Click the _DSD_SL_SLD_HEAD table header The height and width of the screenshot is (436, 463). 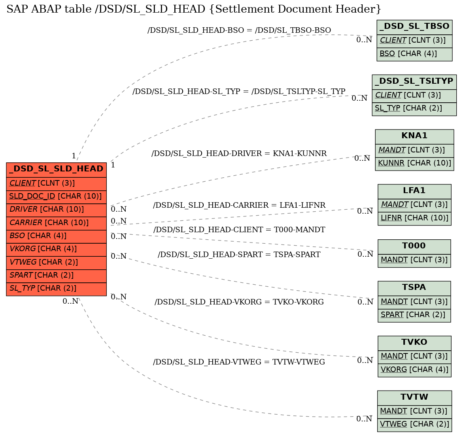pos(57,169)
